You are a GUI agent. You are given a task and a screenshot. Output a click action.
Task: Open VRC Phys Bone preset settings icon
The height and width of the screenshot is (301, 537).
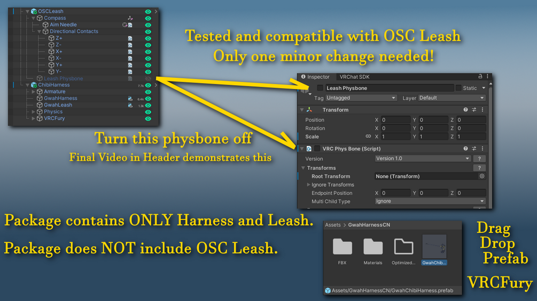tap(474, 149)
